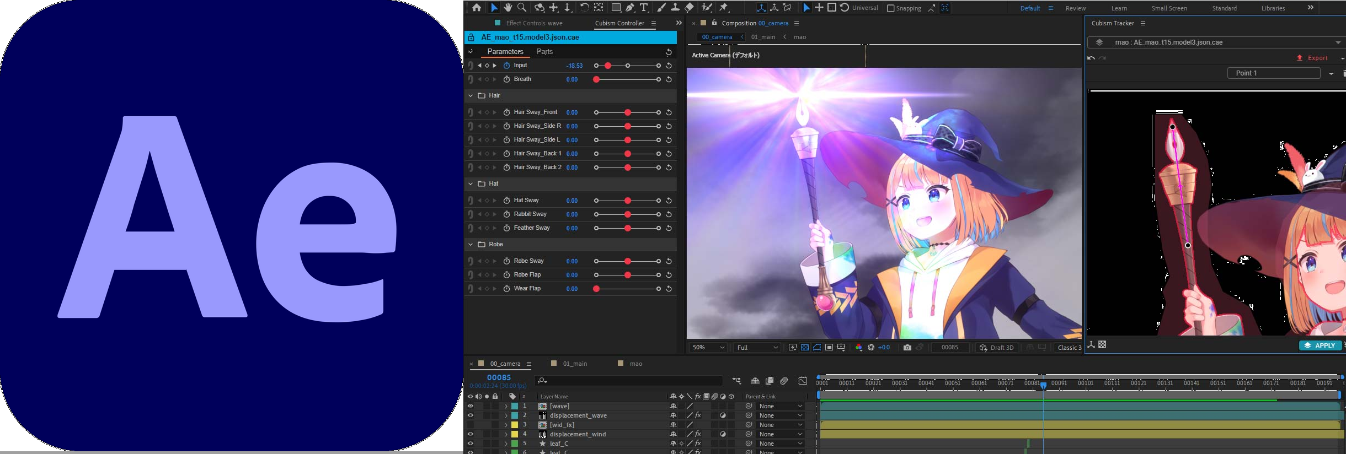Switch to mao timeline tab

click(636, 364)
